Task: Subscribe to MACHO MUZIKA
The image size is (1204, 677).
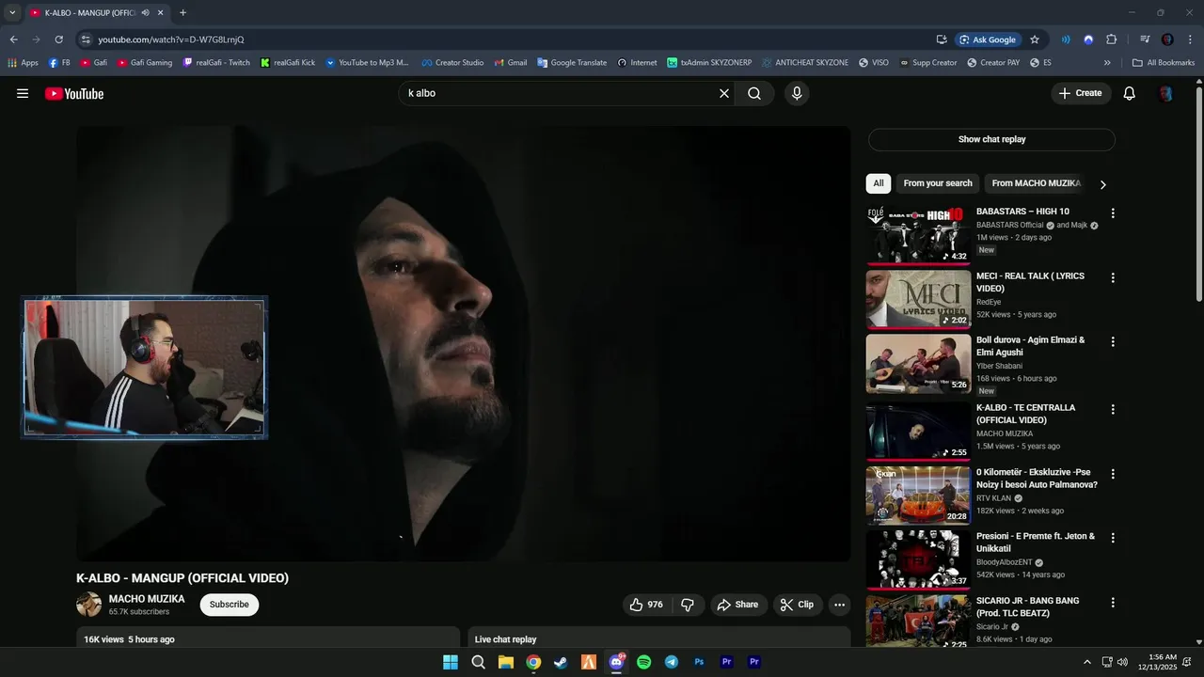Action: click(x=230, y=605)
